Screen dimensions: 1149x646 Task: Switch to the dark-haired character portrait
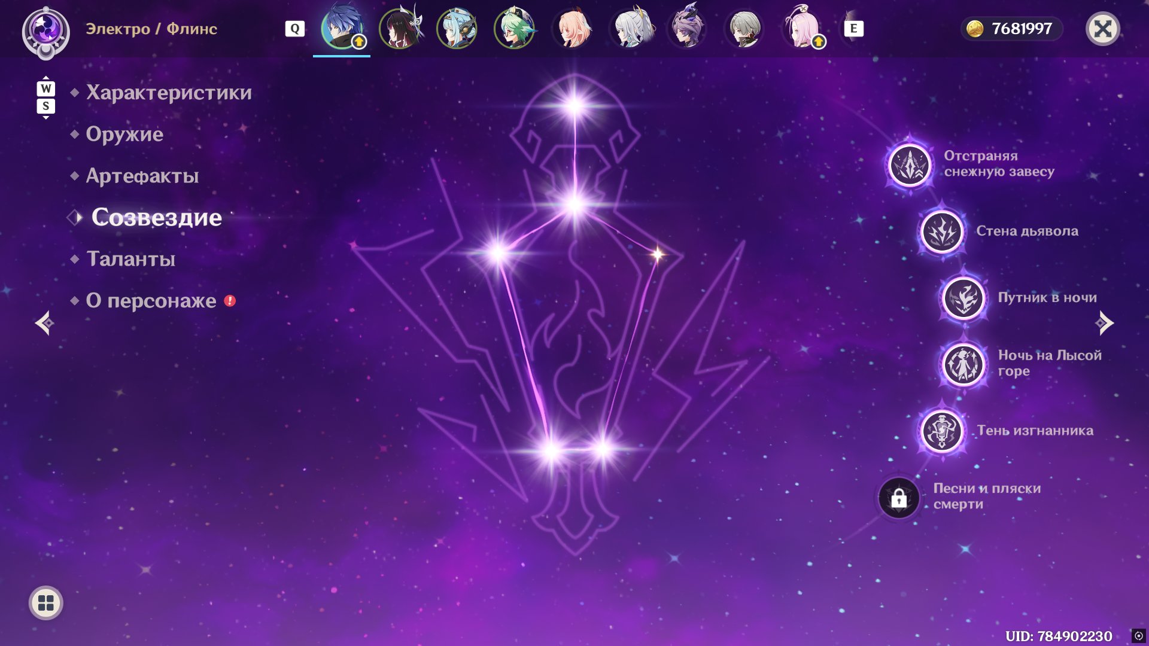click(399, 28)
